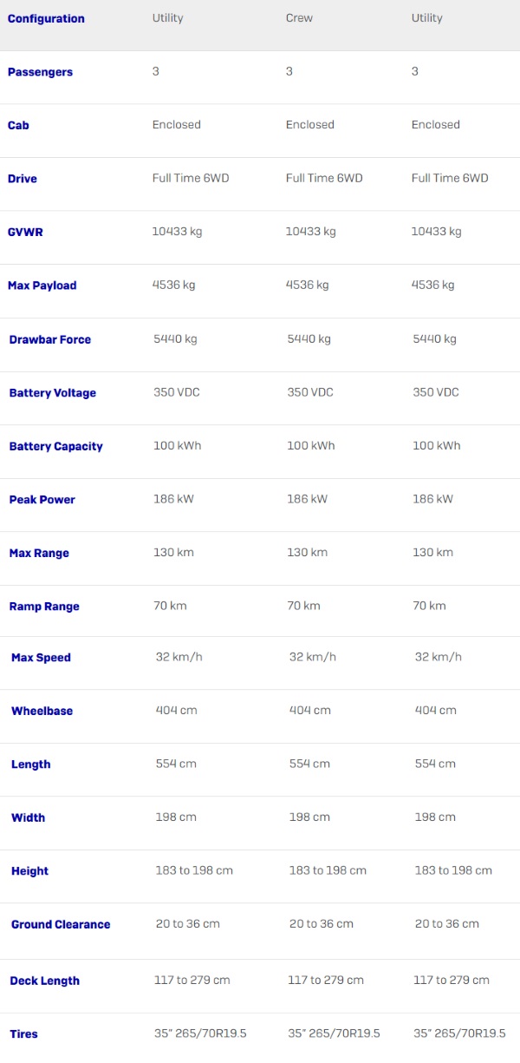Click the Drawbar Force row label
520x1063 pixels.
click(x=50, y=339)
